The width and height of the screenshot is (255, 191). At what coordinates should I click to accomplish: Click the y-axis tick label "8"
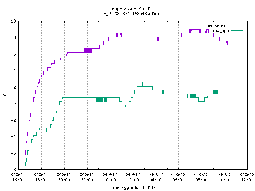point(15,37)
